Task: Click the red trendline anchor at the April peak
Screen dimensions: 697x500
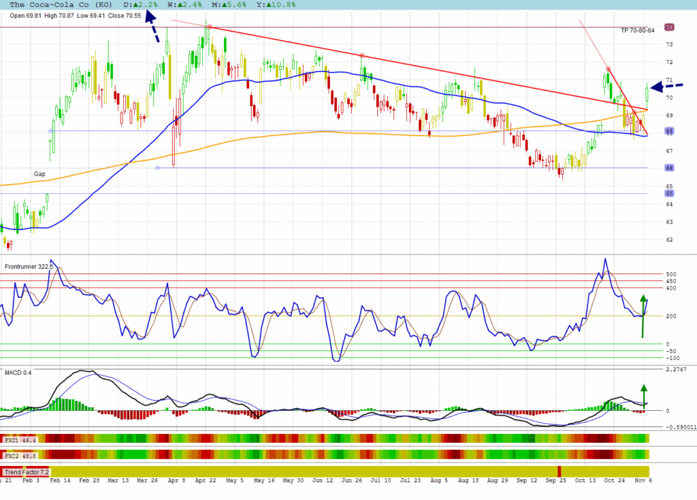Action: 210,27
